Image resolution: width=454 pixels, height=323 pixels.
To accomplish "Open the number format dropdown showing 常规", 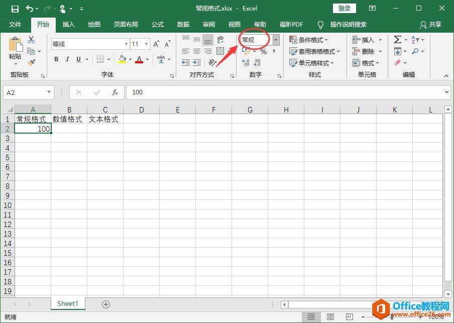I will (275, 39).
